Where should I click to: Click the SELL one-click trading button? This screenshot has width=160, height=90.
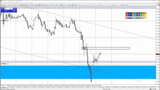pyautogui.click(x=3, y=9)
